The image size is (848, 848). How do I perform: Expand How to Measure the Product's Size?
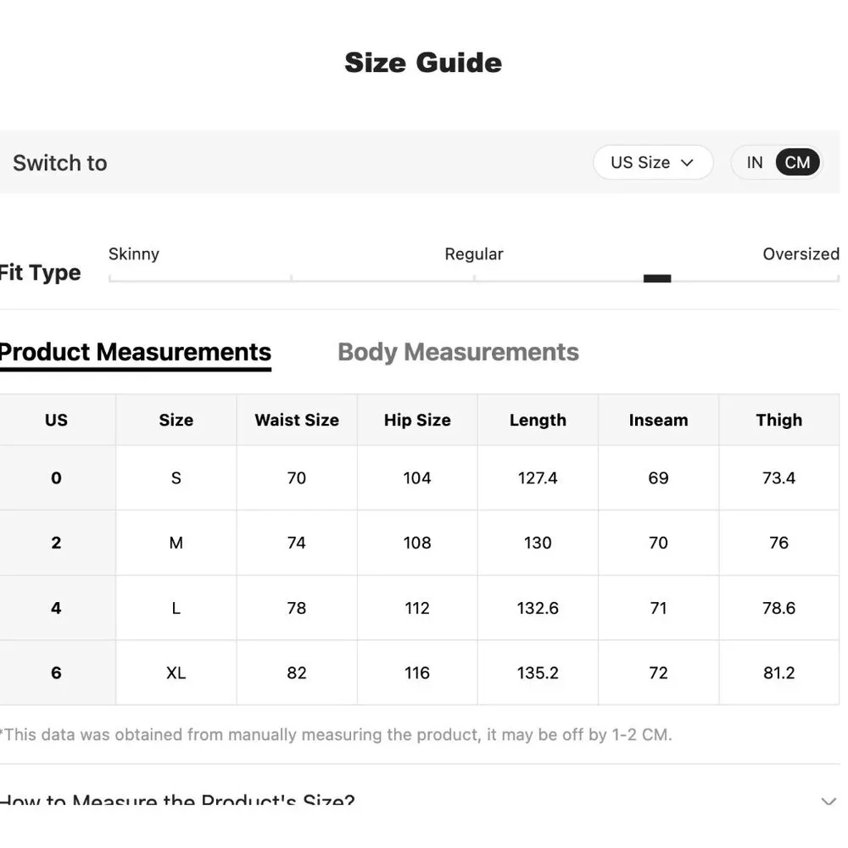(828, 801)
